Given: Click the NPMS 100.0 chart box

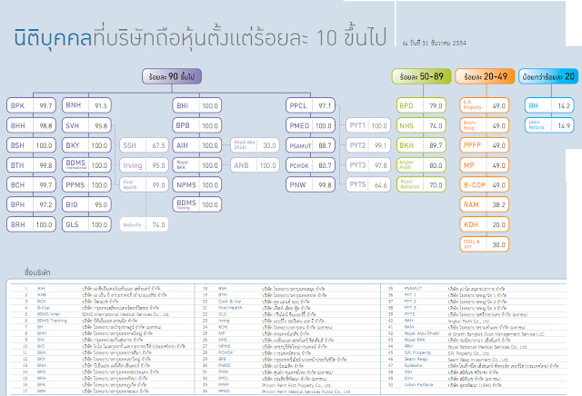Looking at the screenshot, I should point(197,184).
